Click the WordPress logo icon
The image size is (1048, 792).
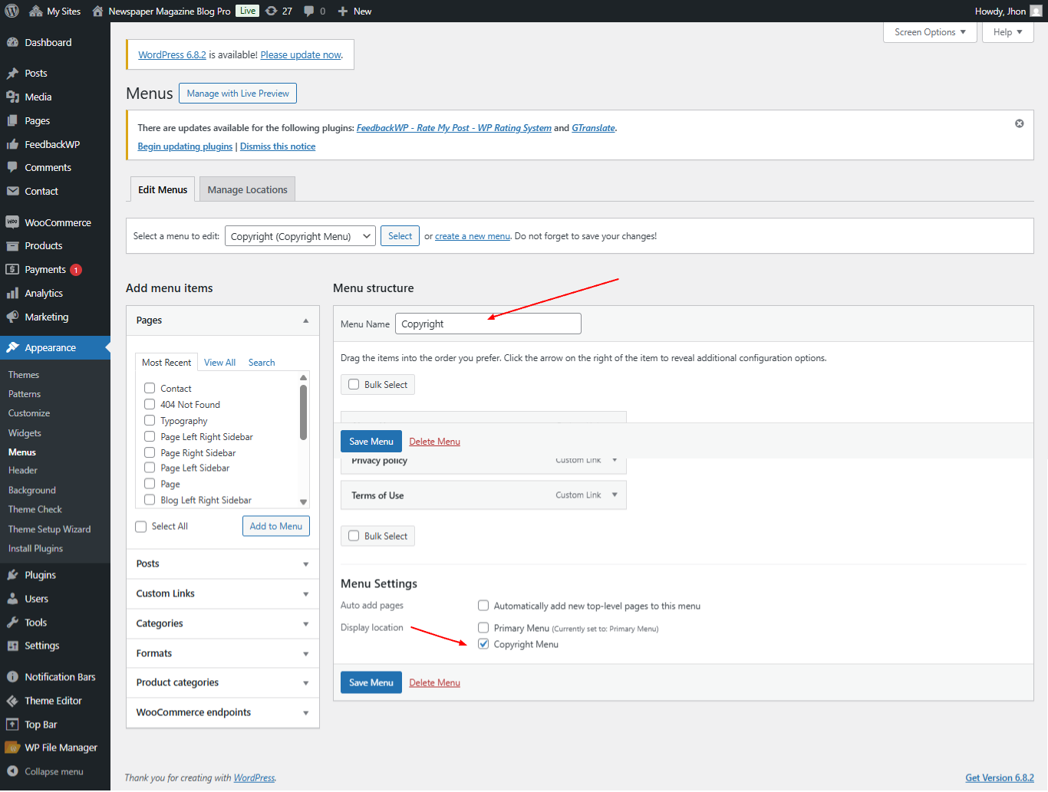click(x=12, y=11)
